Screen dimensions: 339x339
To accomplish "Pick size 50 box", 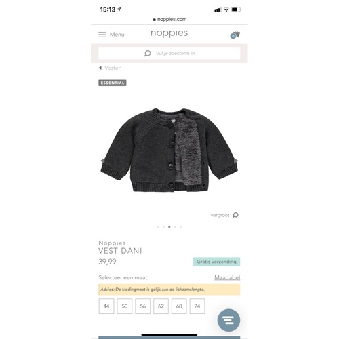I will [x=125, y=306].
